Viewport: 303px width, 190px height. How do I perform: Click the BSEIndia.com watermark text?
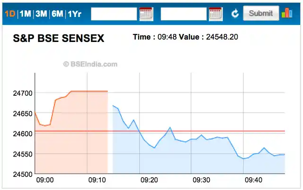pos(90,64)
